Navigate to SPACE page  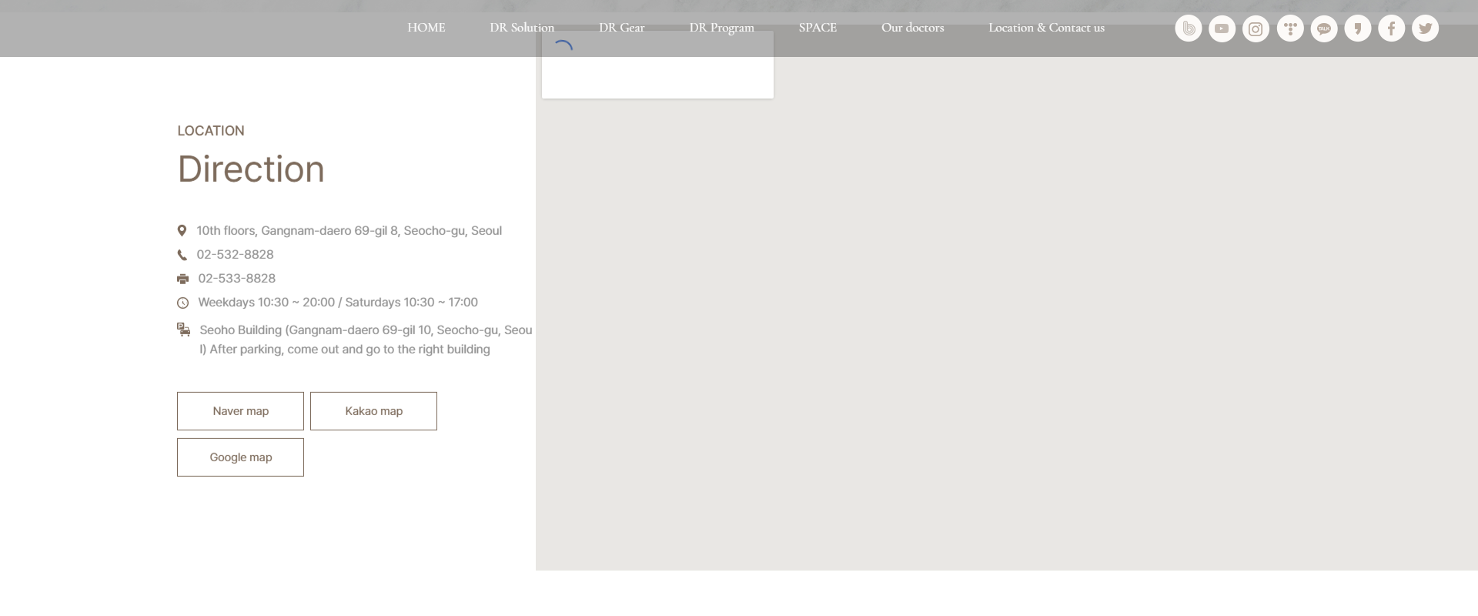(x=817, y=28)
